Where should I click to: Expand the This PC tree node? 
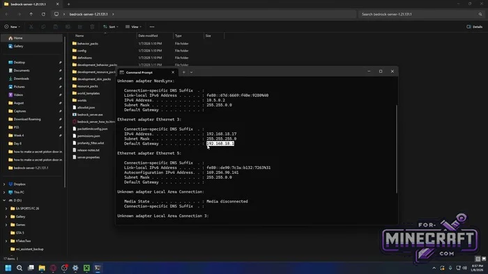[x=4, y=192]
